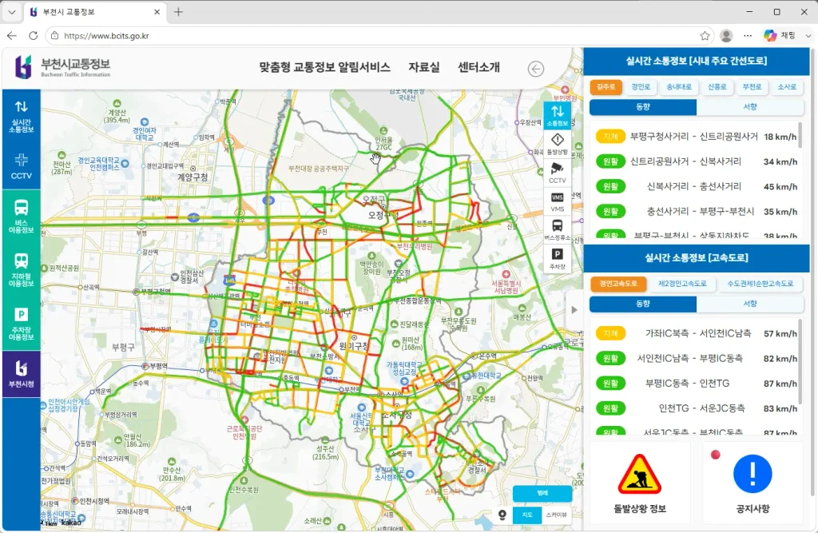Select the 송내대로 road tab

[679, 87]
